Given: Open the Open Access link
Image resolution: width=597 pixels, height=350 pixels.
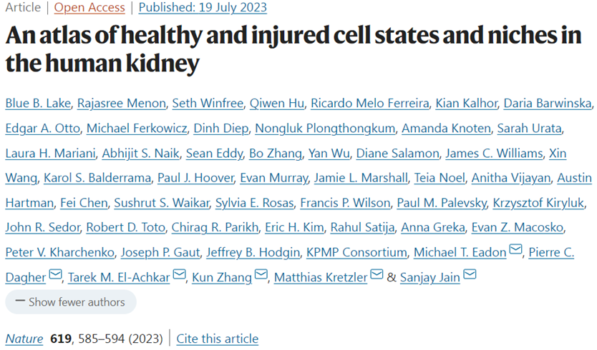Looking at the screenshot, I should [90, 8].
